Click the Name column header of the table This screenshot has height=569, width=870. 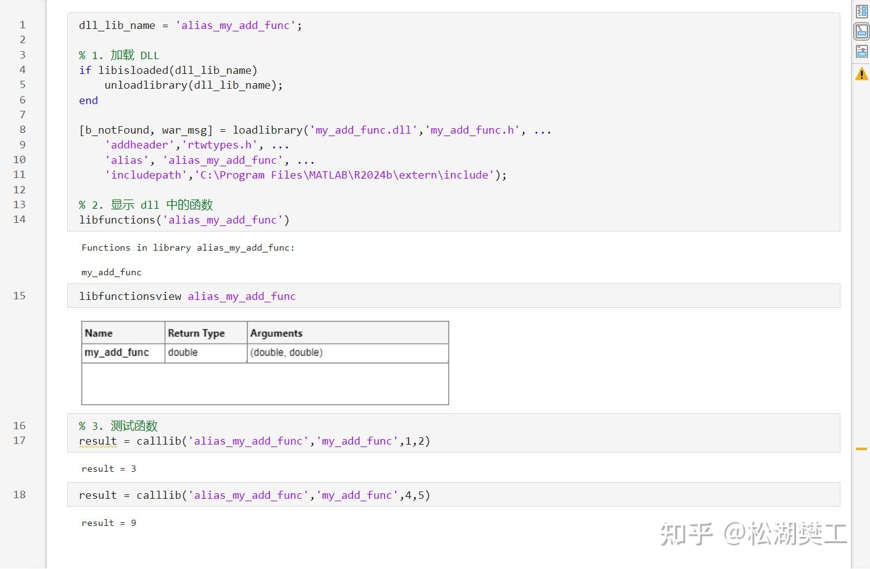click(x=99, y=333)
